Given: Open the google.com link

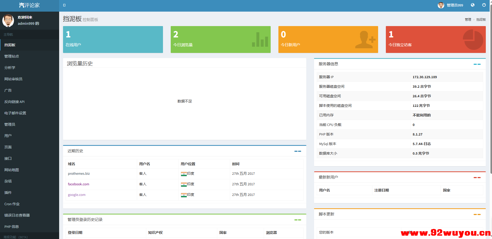Looking at the screenshot, I should pos(76,195).
